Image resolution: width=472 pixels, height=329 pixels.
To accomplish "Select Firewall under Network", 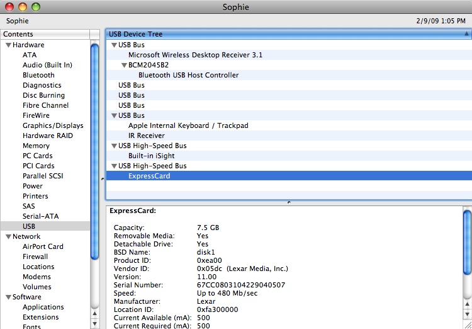I will click(x=35, y=257).
